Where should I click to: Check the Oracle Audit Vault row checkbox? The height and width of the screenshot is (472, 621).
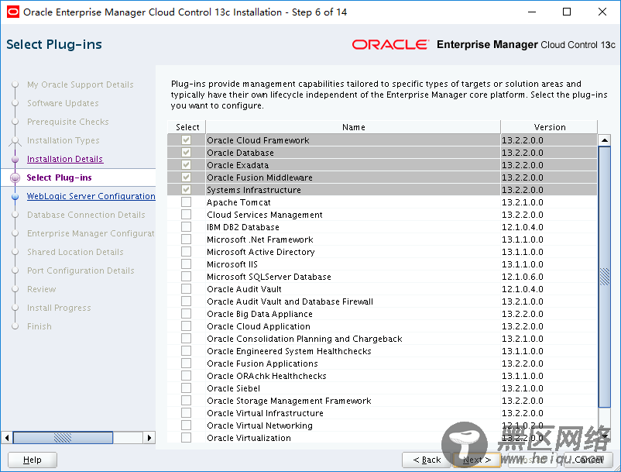click(x=186, y=289)
